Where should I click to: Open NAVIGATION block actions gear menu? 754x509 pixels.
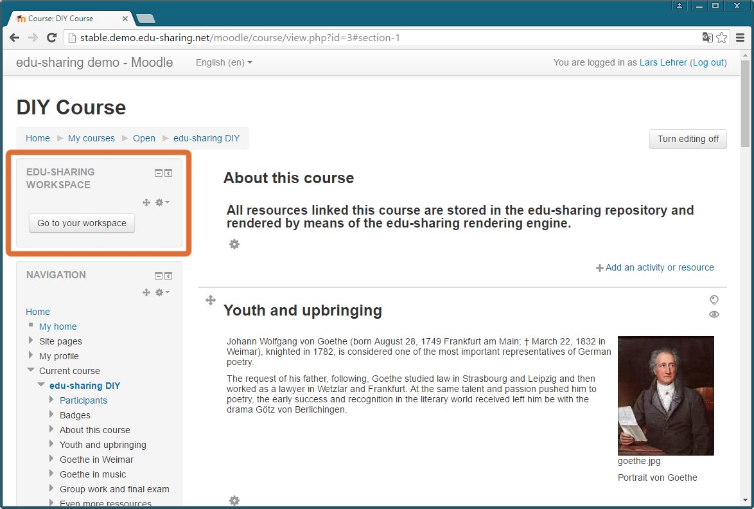(x=162, y=292)
